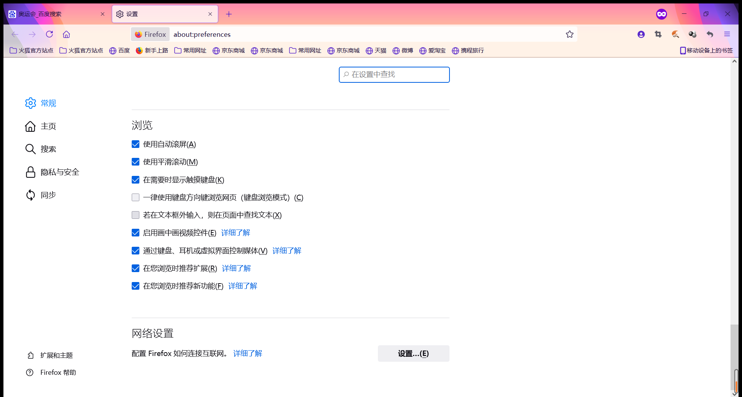The width and height of the screenshot is (742, 397).
Task: Click the home button icon
Action: click(66, 34)
